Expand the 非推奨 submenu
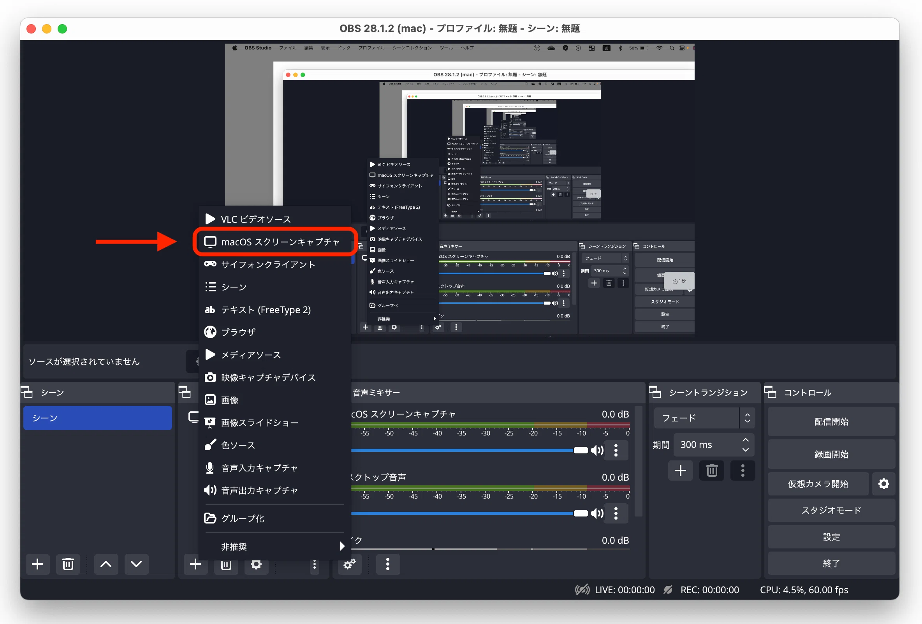Image resolution: width=922 pixels, height=624 pixels. pyautogui.click(x=274, y=546)
